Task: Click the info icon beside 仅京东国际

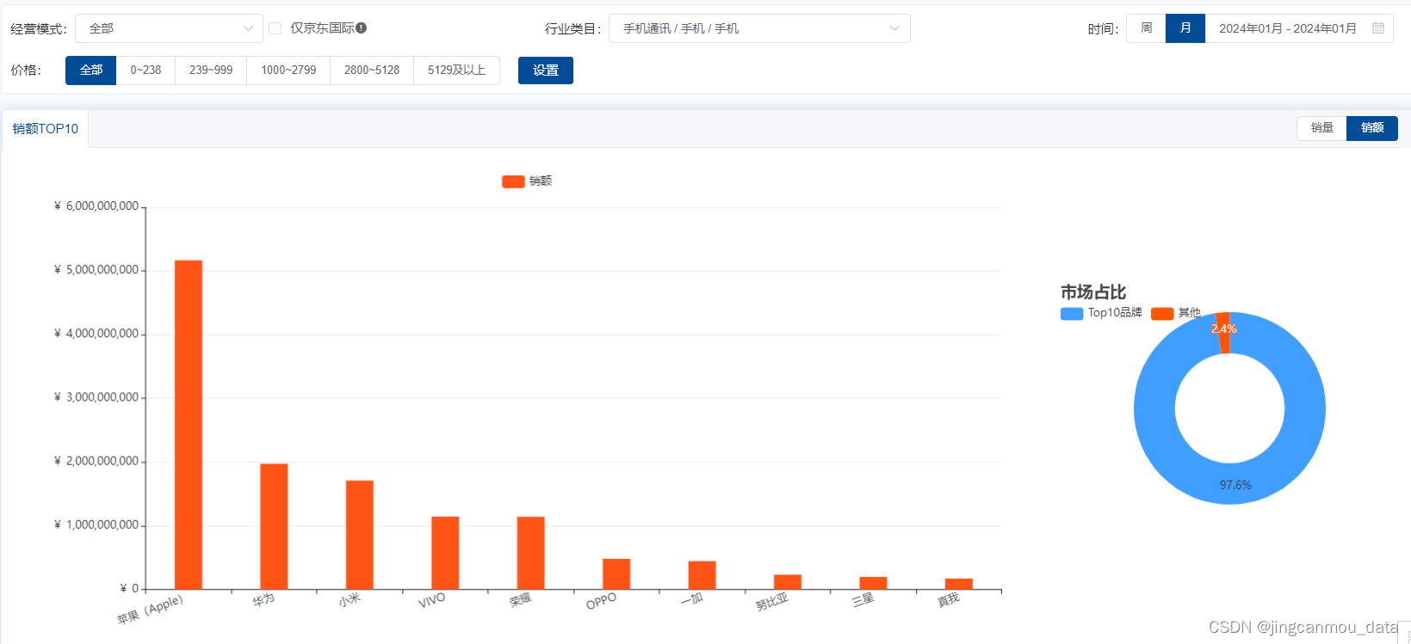Action: tap(362, 28)
